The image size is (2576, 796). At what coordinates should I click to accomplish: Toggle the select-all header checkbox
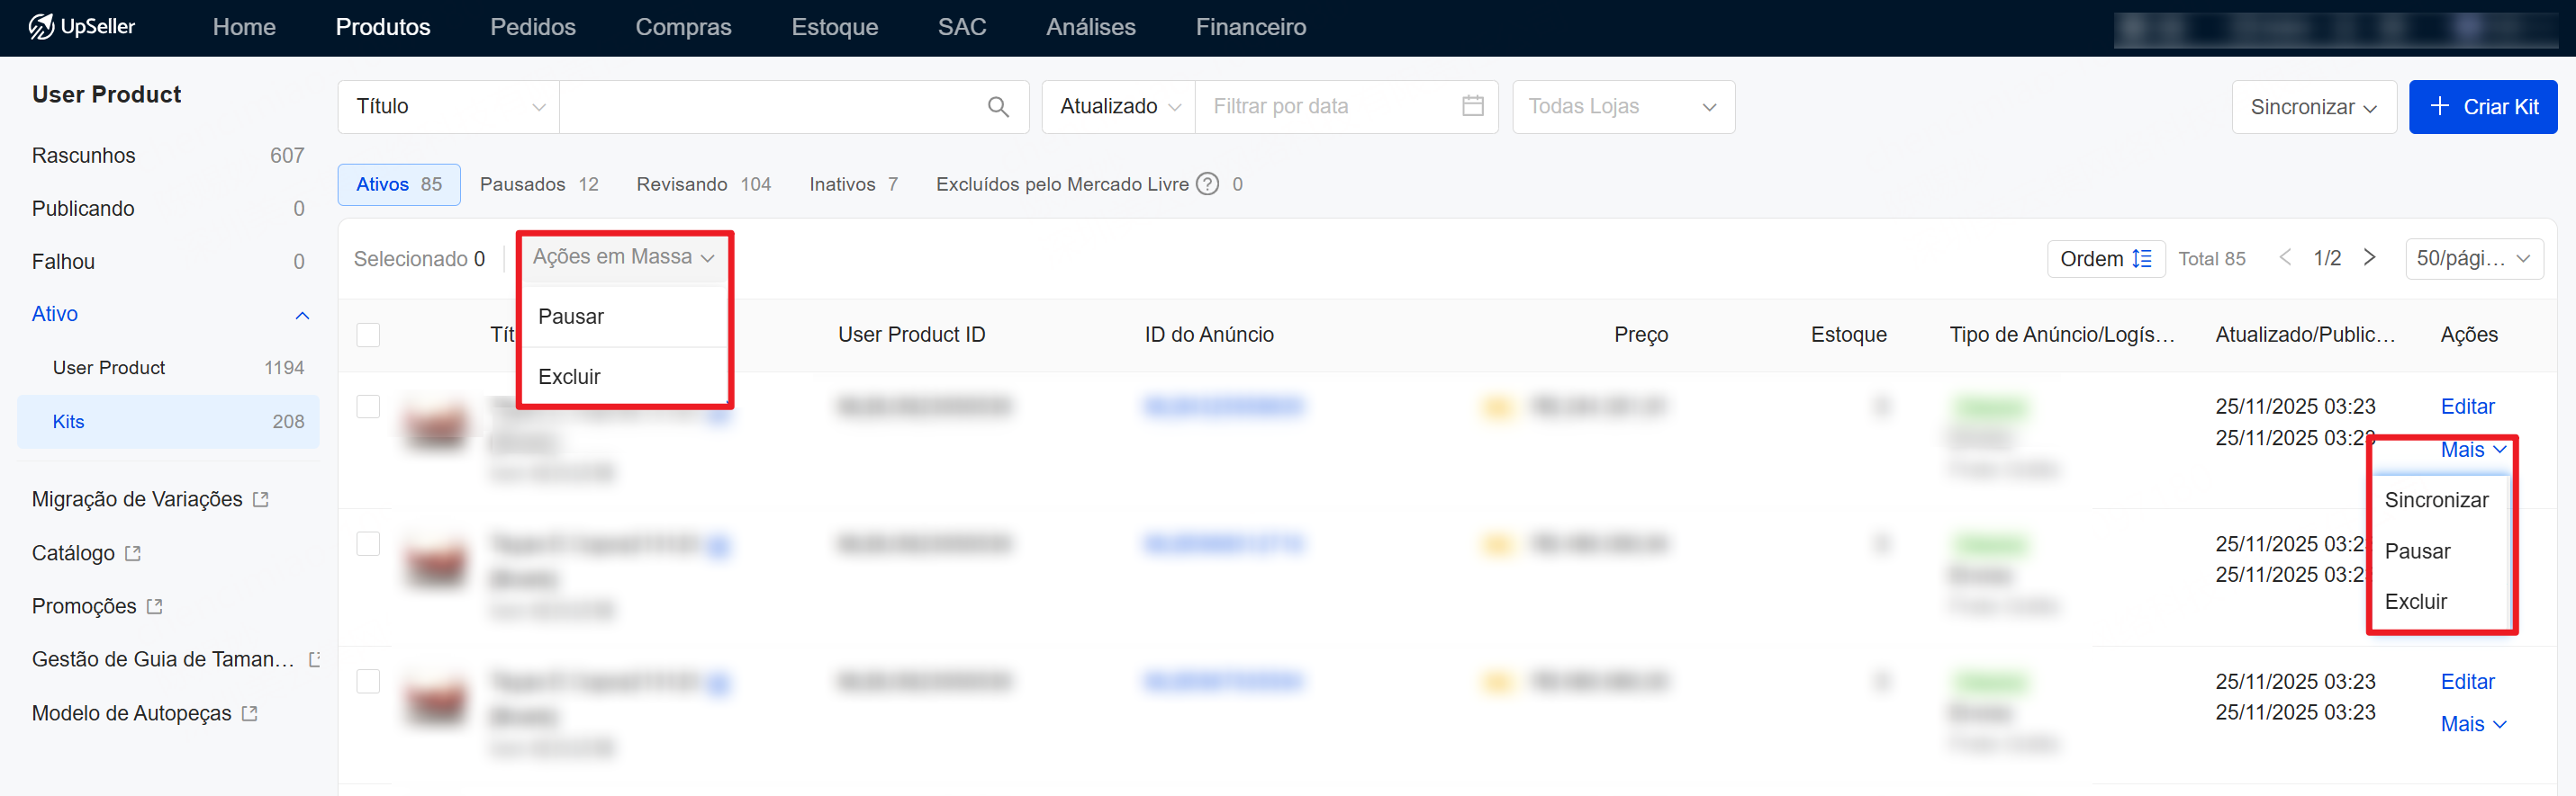click(x=368, y=335)
